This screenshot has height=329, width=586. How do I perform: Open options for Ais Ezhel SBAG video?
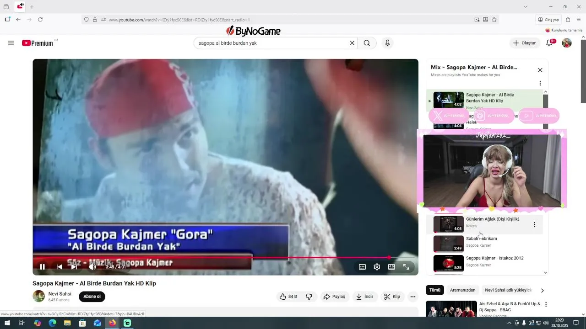546,304
